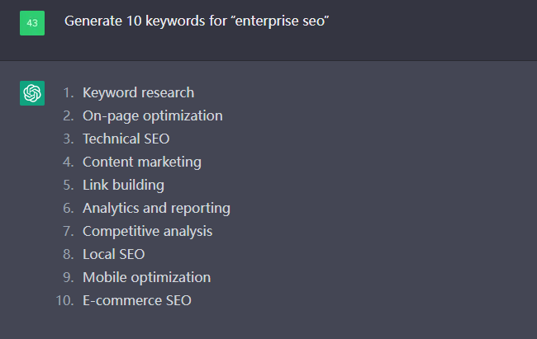Select the 'Competitive analysis' line

click(x=148, y=231)
